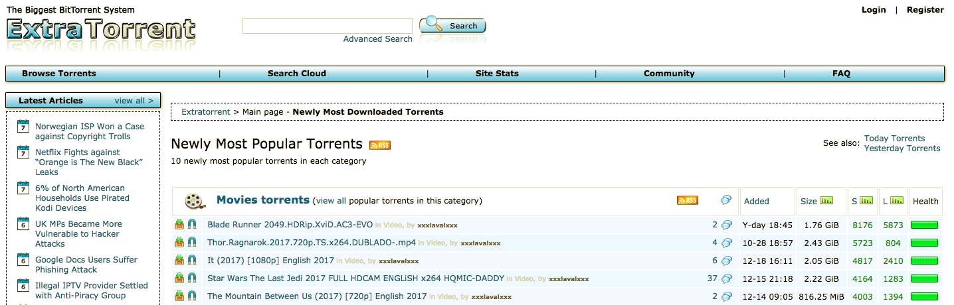Click comments bubble for The Mountain Between Us

point(727,296)
